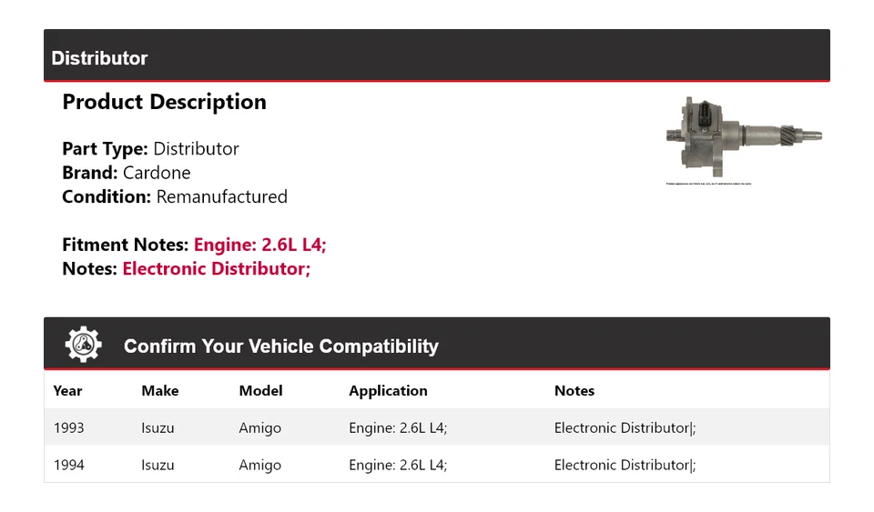Click the Brand: Cardone line
874x512 pixels.
tap(126, 173)
